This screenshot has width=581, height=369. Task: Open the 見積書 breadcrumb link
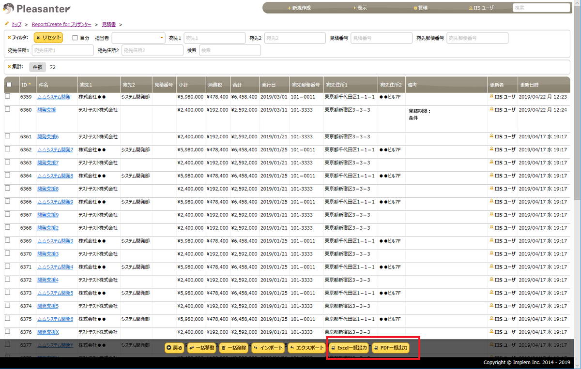[x=109, y=24]
